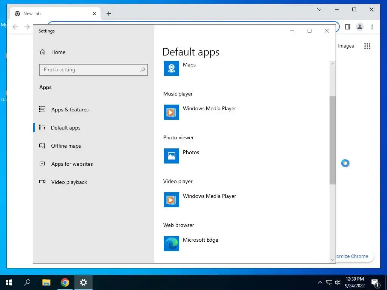This screenshot has width=387, height=290.
Task: Change the Photos default photo viewer
Action: (x=191, y=152)
